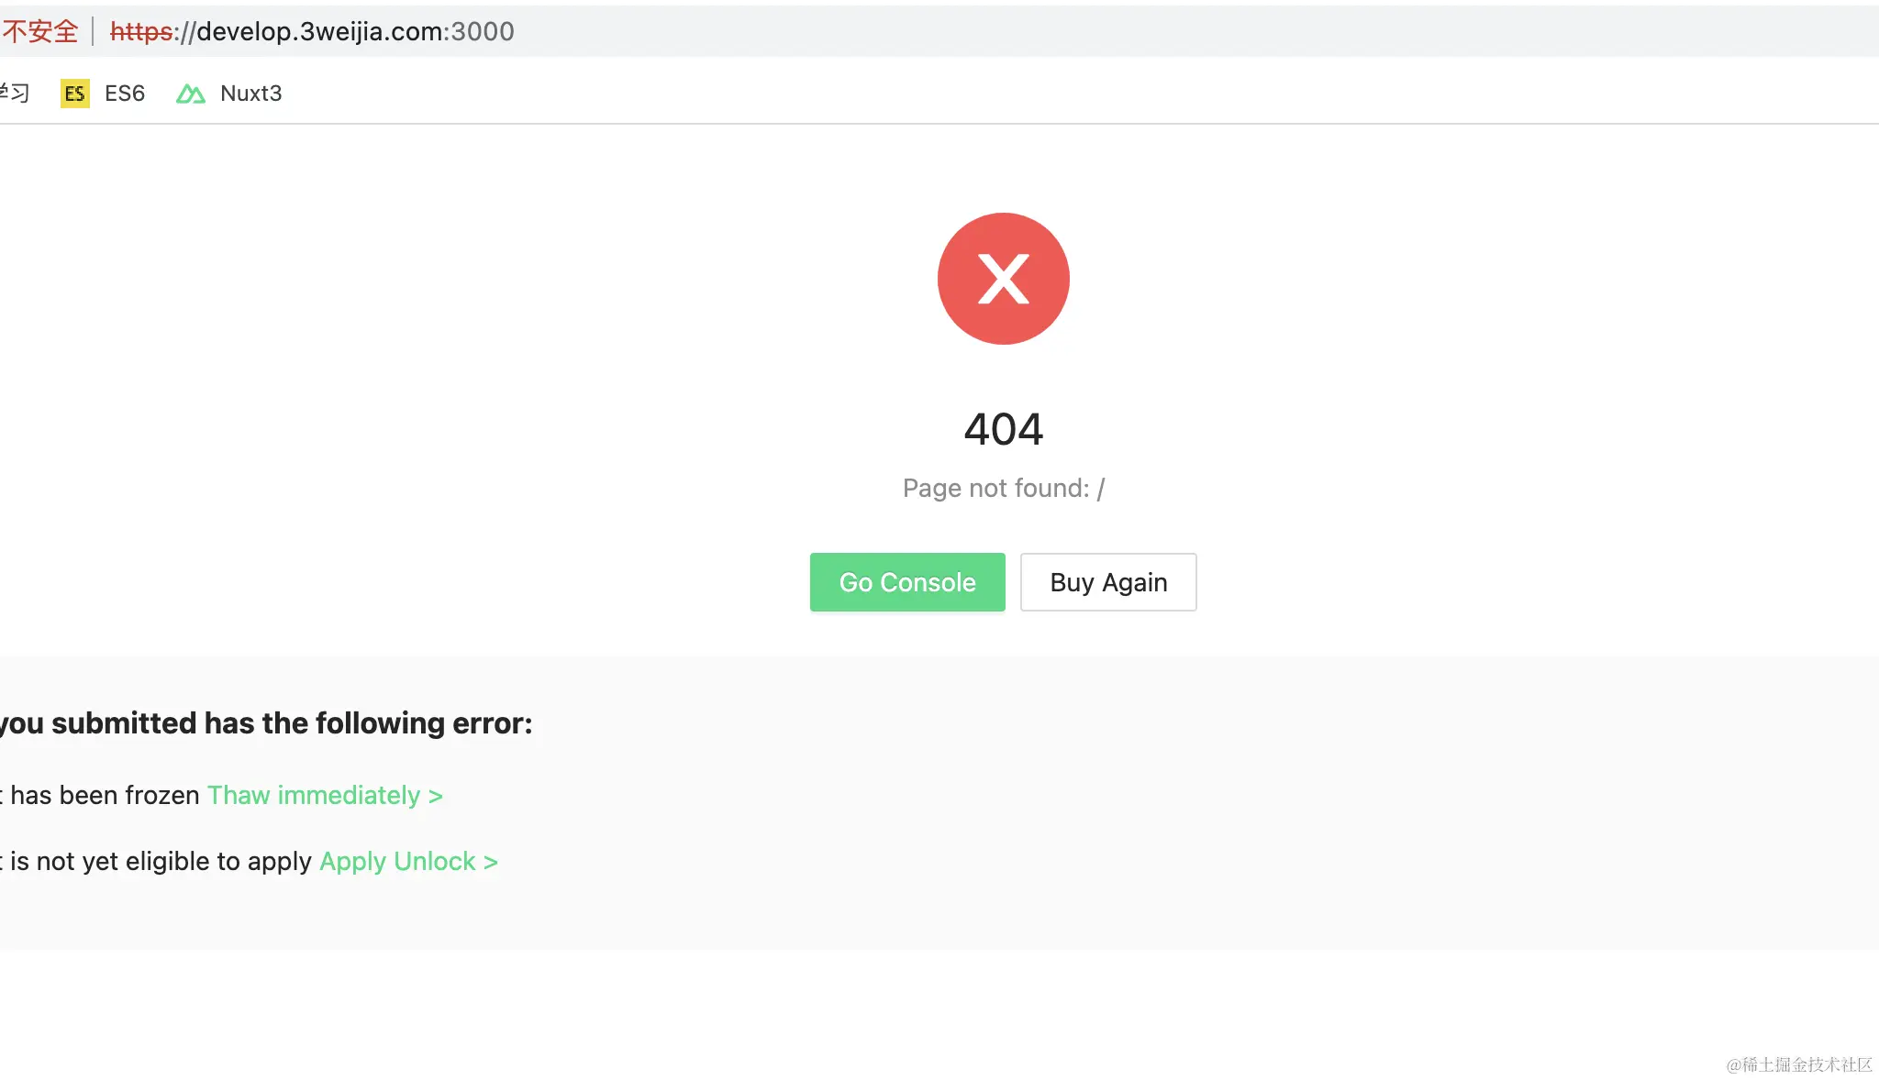This screenshot has height=1080, width=1879.
Task: Click the 404 heading text
Action: coord(1003,429)
